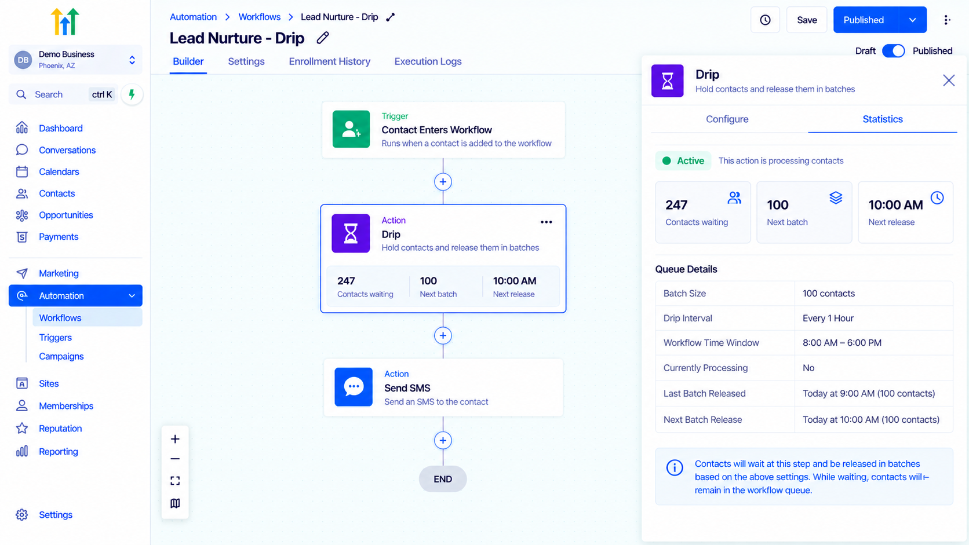This screenshot has height=545, width=969.
Task: Click the Active status badge
Action: 683,161
